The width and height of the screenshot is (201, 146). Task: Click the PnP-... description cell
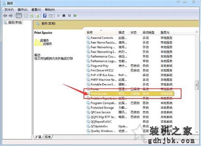pyautogui.click(x=123, y=75)
